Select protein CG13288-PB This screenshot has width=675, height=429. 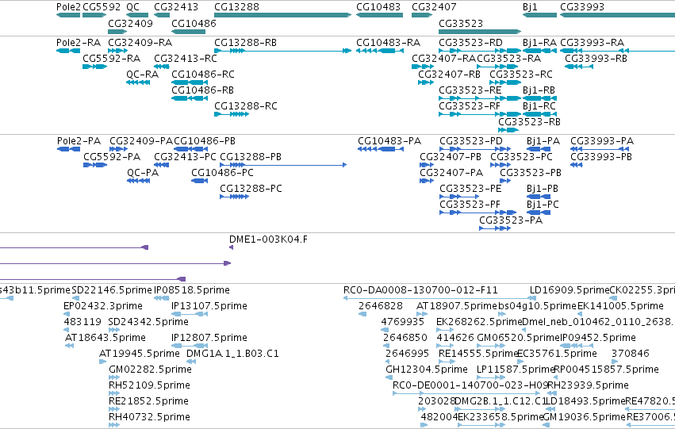click(x=283, y=165)
